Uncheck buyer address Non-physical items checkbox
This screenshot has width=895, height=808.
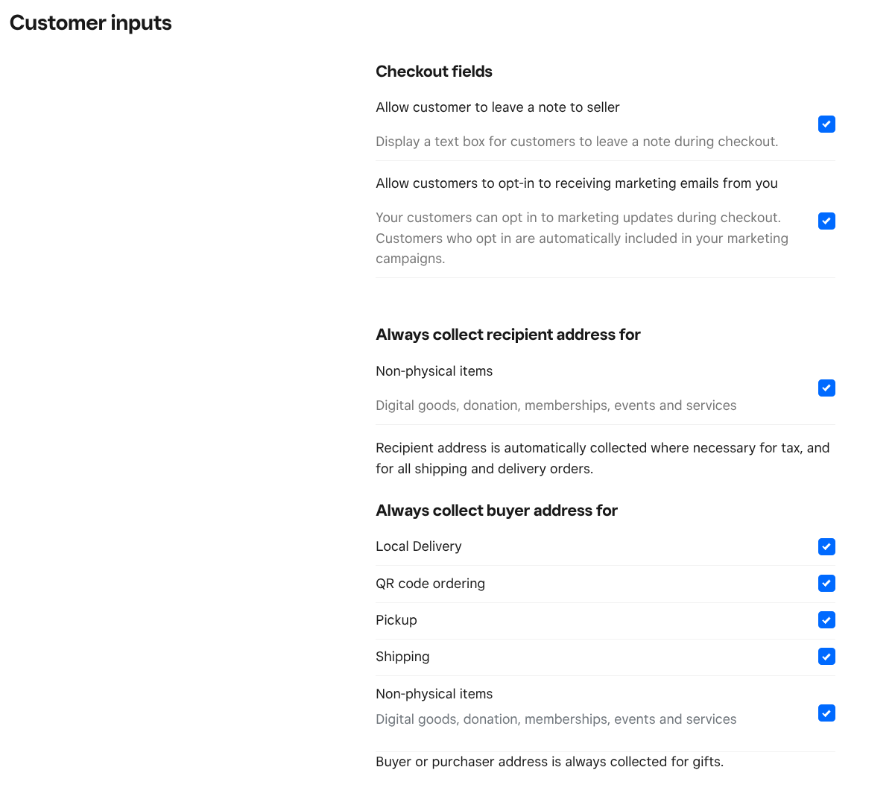826,713
